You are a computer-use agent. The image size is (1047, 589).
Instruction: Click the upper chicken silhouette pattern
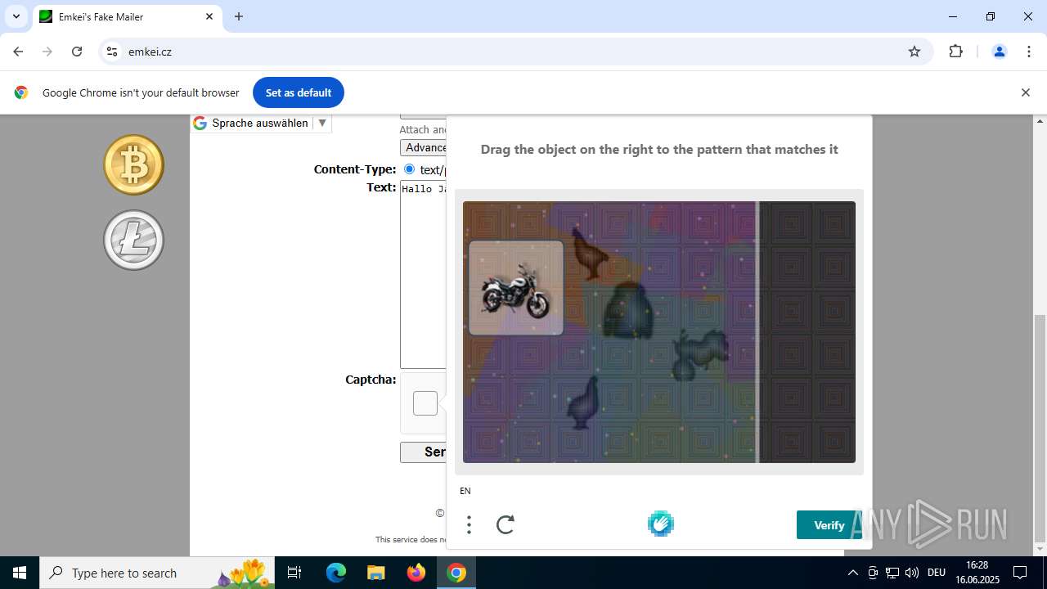point(591,254)
